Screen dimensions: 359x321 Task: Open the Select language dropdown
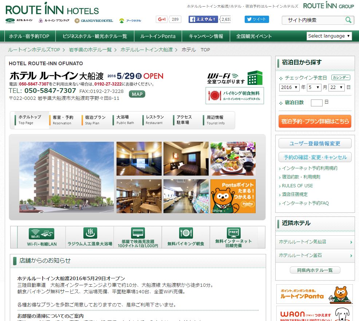[329, 36]
